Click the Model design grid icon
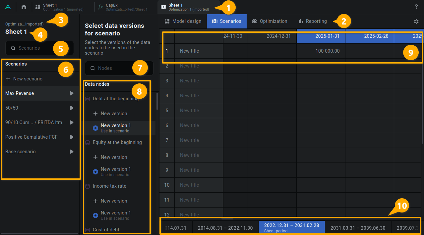The width and height of the screenshot is (424, 235). tap(167, 21)
